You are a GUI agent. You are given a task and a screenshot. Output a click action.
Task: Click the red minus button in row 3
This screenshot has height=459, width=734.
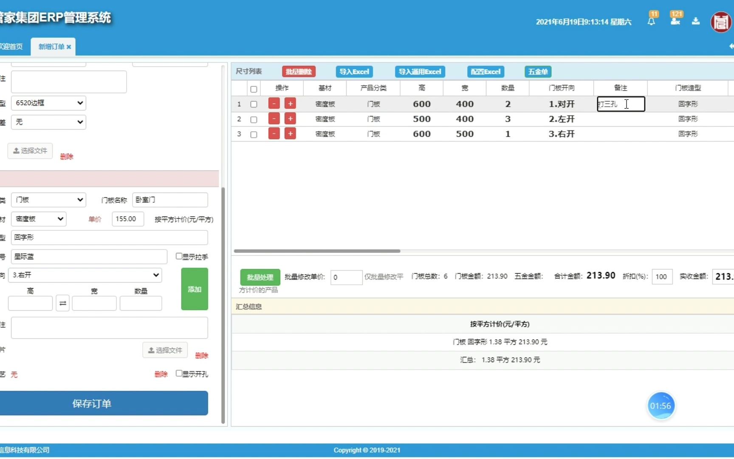coord(274,134)
